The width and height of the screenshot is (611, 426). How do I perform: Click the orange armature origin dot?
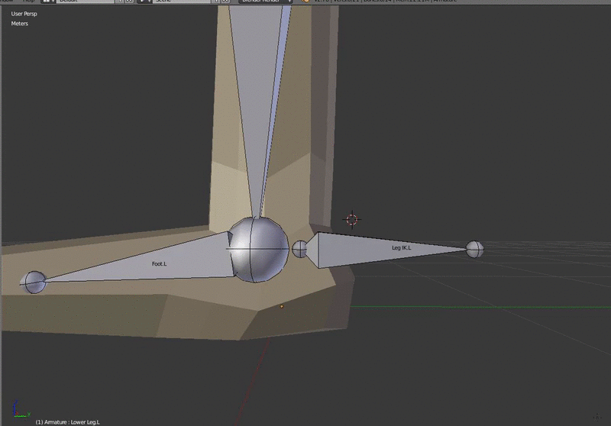[282, 306]
